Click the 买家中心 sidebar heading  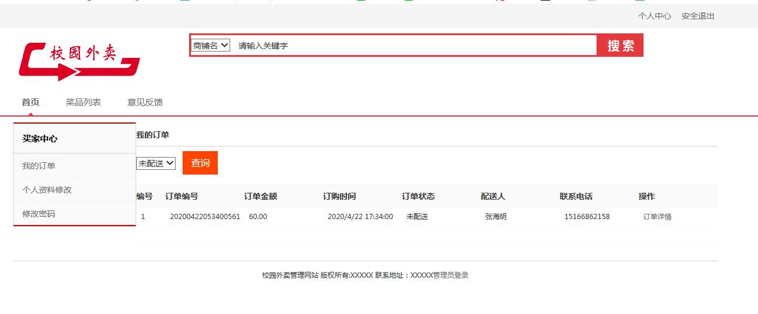click(x=40, y=139)
